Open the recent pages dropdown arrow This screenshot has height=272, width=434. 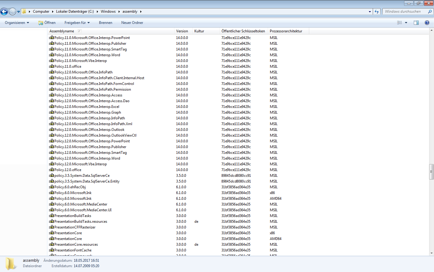pyautogui.click(x=18, y=12)
